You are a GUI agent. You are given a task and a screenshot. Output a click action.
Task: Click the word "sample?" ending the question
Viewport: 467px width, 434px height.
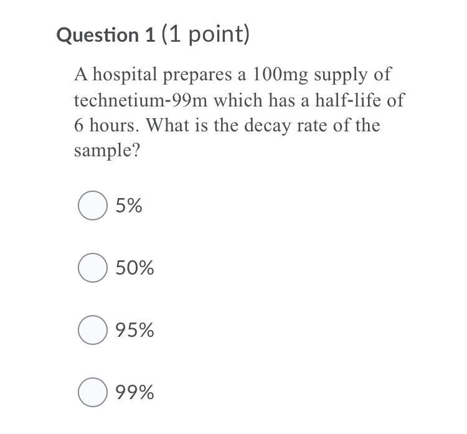click(107, 151)
